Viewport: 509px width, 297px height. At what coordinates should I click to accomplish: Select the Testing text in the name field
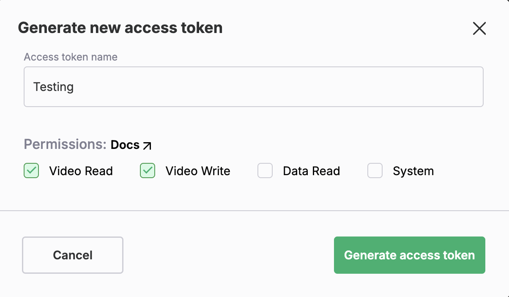click(x=53, y=87)
